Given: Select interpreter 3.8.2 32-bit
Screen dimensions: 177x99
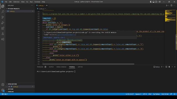Looking at the screenshot, I should (165, 94).
